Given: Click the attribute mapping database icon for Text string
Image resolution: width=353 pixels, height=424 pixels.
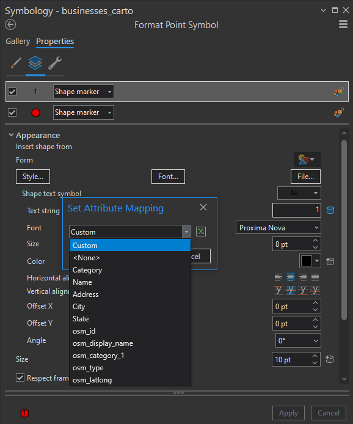Looking at the screenshot, I should pyautogui.click(x=330, y=210).
